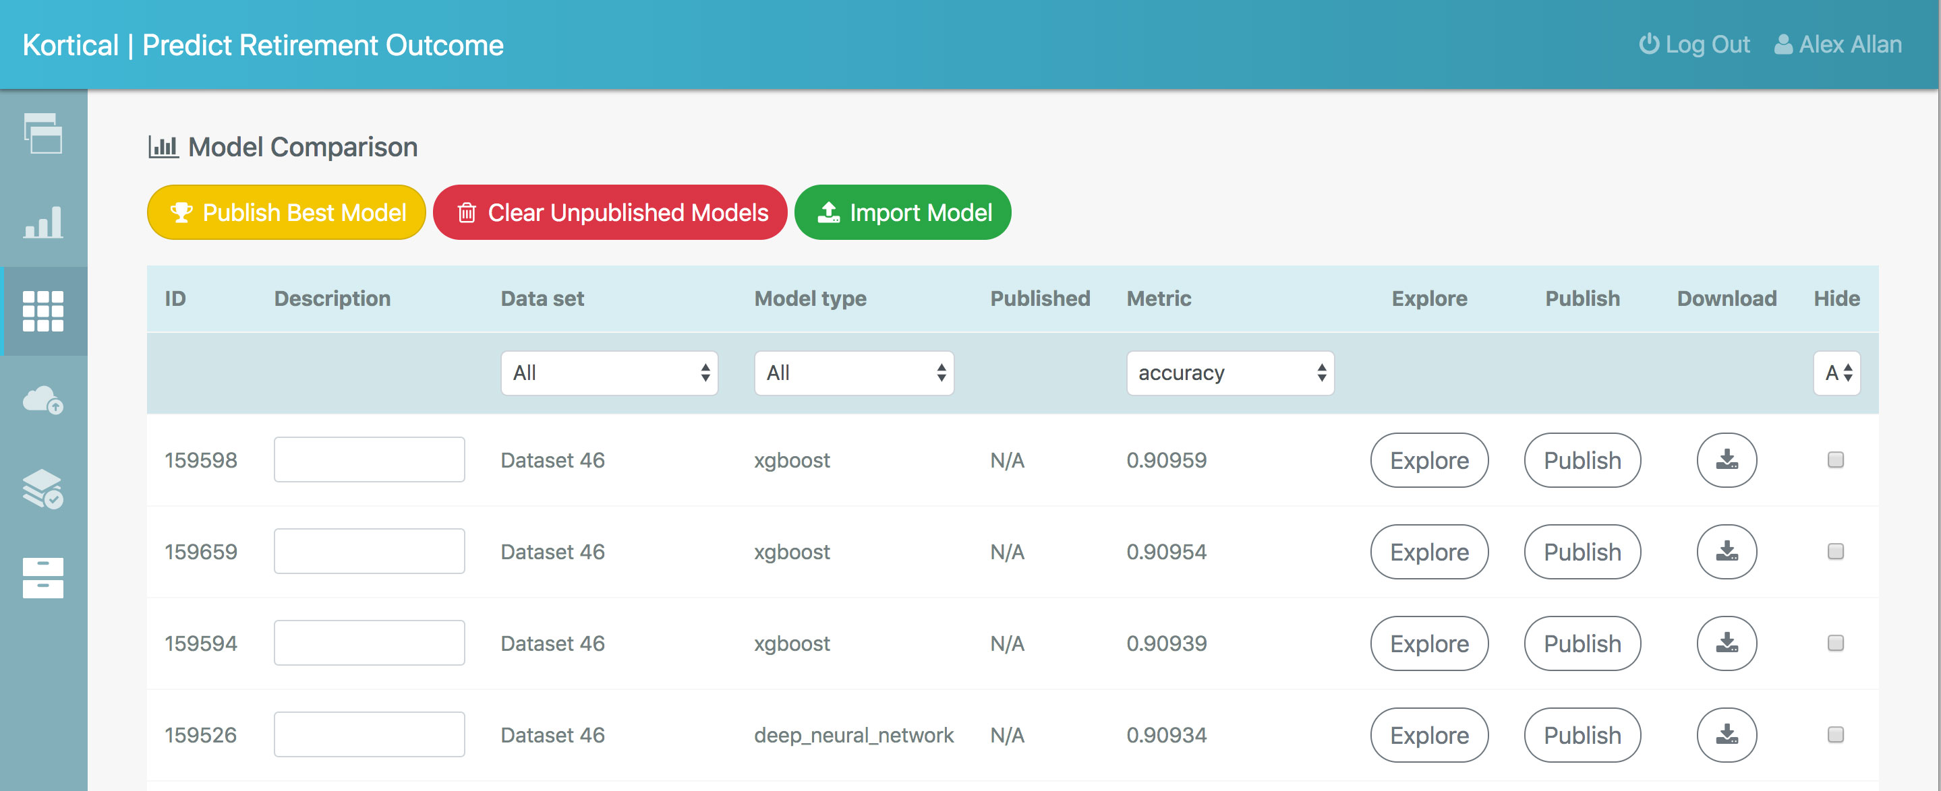Click Clear Unpublished Models button
The width and height of the screenshot is (1941, 791).
[610, 212]
